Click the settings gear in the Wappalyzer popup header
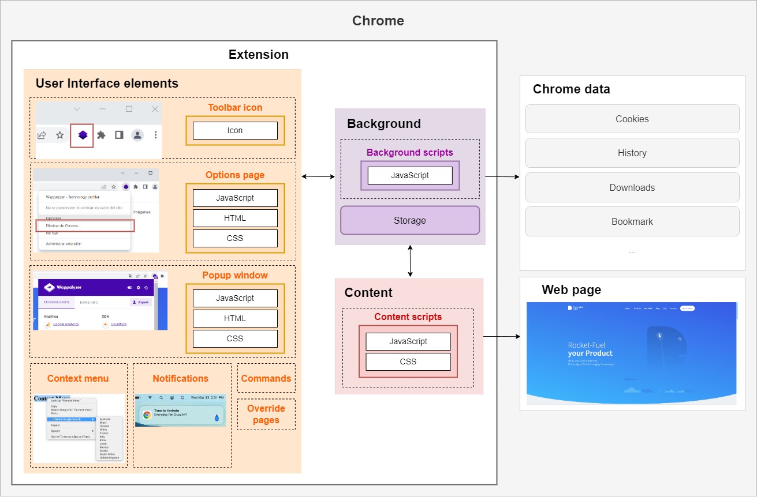Screen dimensions: 757x497 click(x=138, y=288)
